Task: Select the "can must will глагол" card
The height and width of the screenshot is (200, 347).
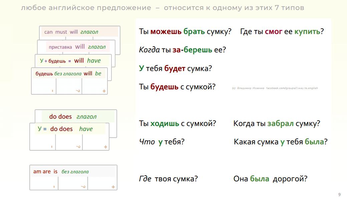Action: pyautogui.click(x=79, y=32)
